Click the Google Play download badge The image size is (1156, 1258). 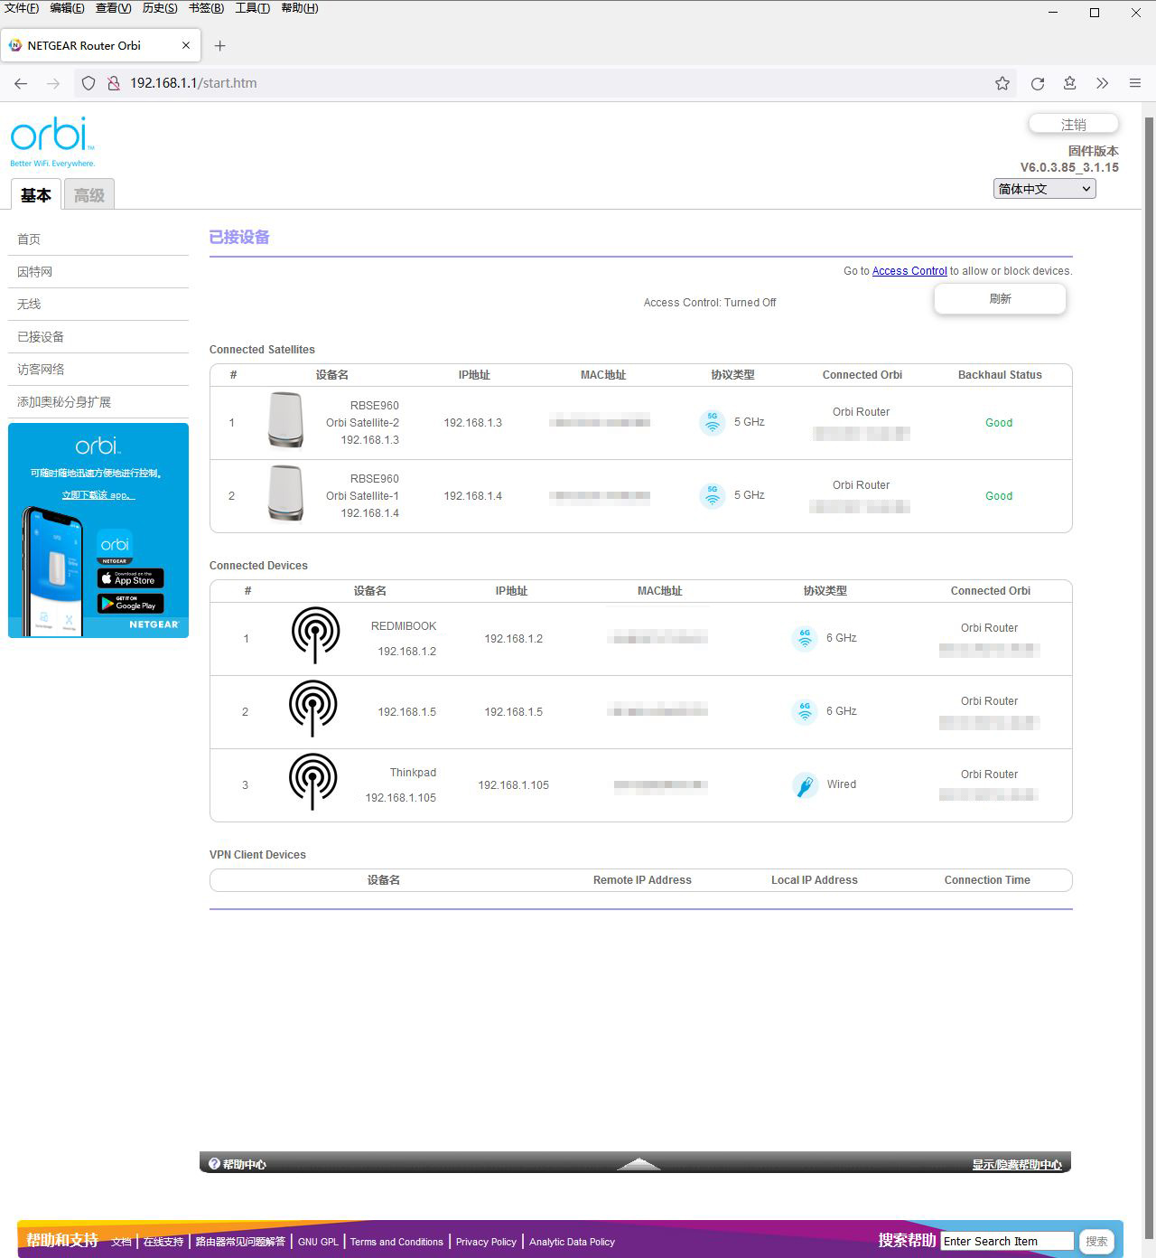pos(131,604)
